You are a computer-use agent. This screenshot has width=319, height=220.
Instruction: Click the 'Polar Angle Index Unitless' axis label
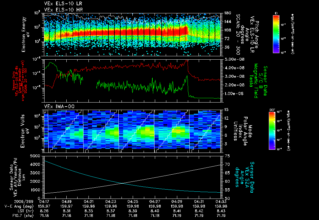[240, 131]
